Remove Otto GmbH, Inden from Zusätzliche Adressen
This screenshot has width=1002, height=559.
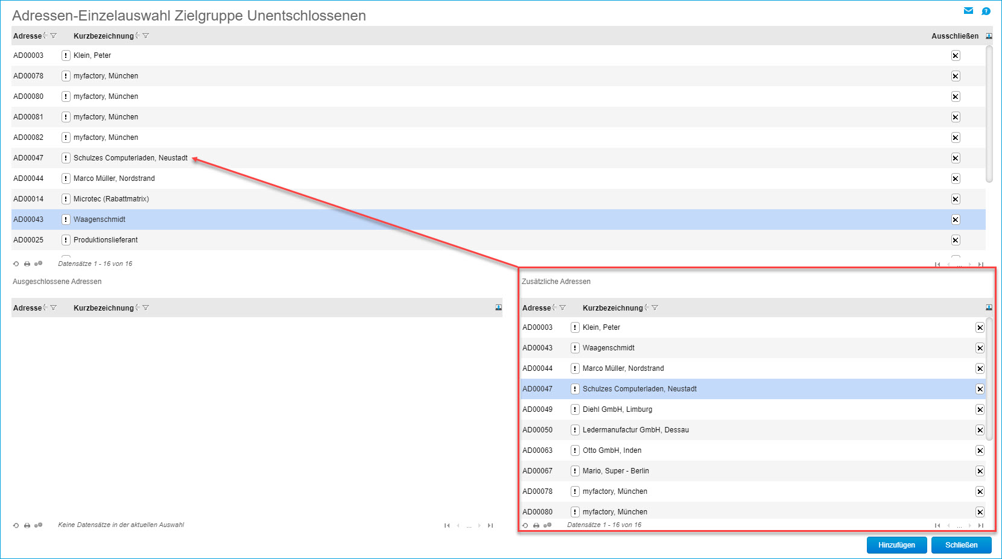click(x=980, y=450)
